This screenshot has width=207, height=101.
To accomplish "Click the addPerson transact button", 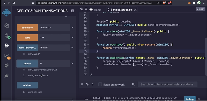I will coord(27,28).
